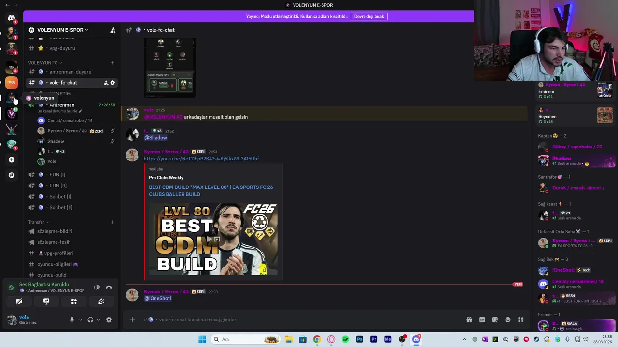Turn on the camera

tap(19, 301)
